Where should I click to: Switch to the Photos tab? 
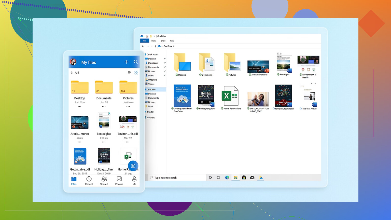[x=119, y=181]
